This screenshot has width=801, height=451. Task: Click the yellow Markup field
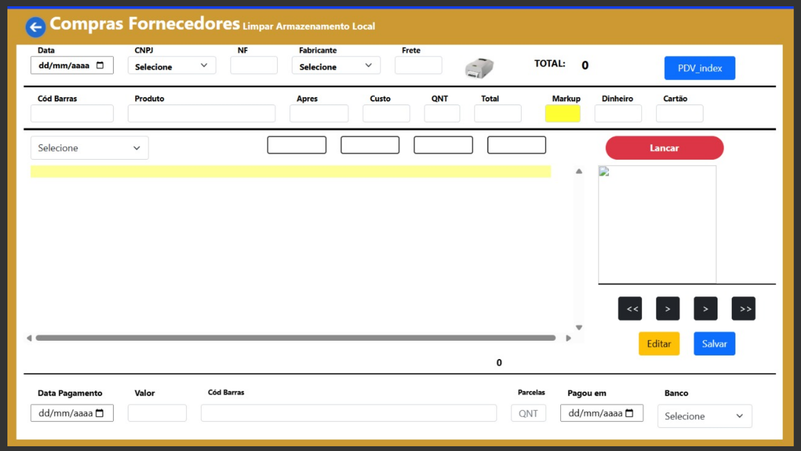(x=562, y=113)
